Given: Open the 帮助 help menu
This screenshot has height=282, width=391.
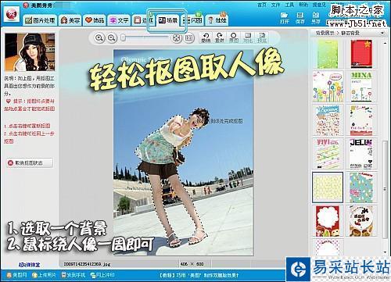Looking at the screenshot, I should (x=303, y=5).
